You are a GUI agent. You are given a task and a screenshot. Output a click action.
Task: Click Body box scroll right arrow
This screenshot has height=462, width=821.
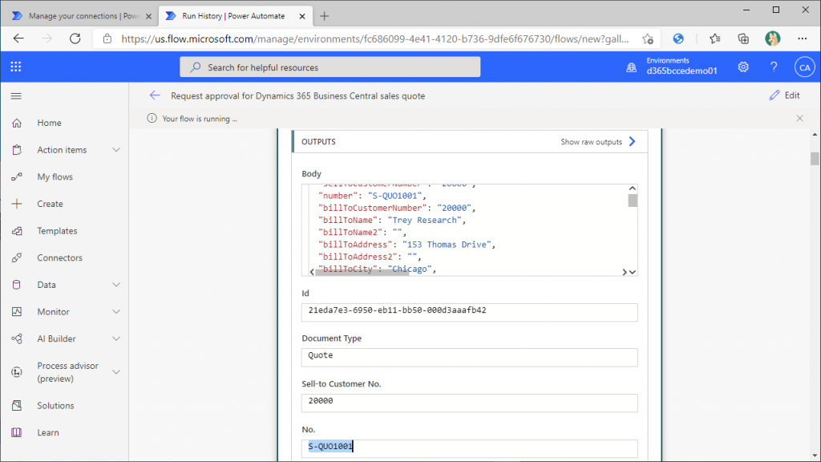coord(624,272)
